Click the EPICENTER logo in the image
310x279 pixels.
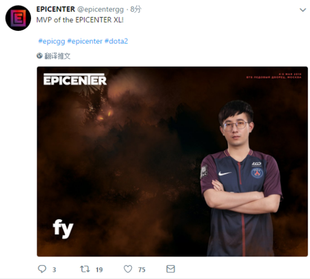pos(75,79)
